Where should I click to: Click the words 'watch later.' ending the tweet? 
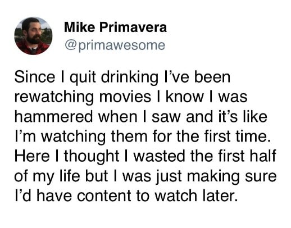pyautogui.click(x=196, y=195)
